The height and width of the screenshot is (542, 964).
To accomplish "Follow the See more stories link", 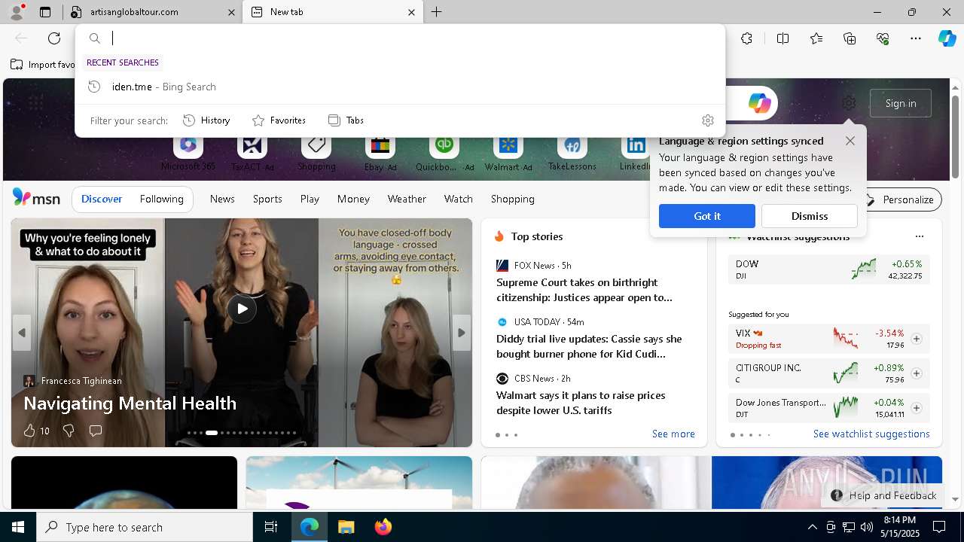I will click(673, 434).
